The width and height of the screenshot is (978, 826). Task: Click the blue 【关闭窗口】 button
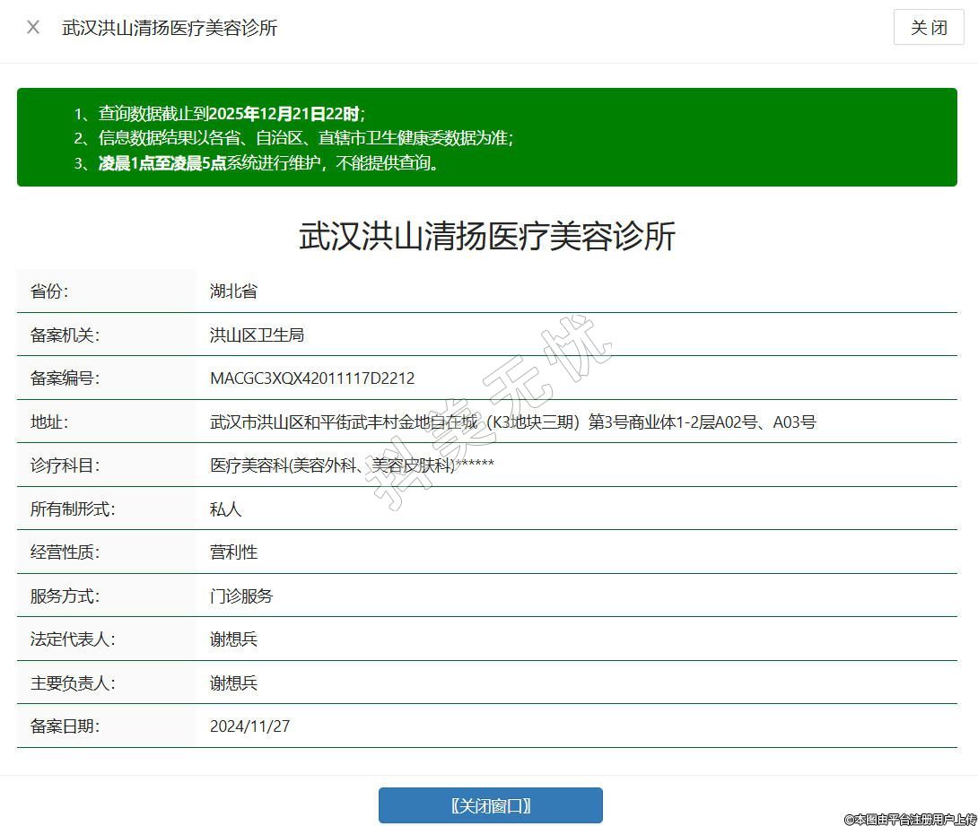pyautogui.click(x=490, y=805)
